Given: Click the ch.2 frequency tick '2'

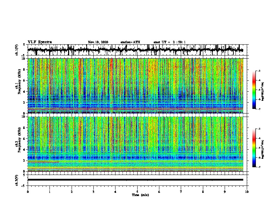Looking at the screenshot, I should tap(25, 161).
